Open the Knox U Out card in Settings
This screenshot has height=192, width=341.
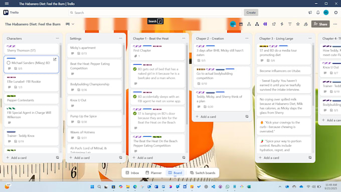[x=94, y=103]
